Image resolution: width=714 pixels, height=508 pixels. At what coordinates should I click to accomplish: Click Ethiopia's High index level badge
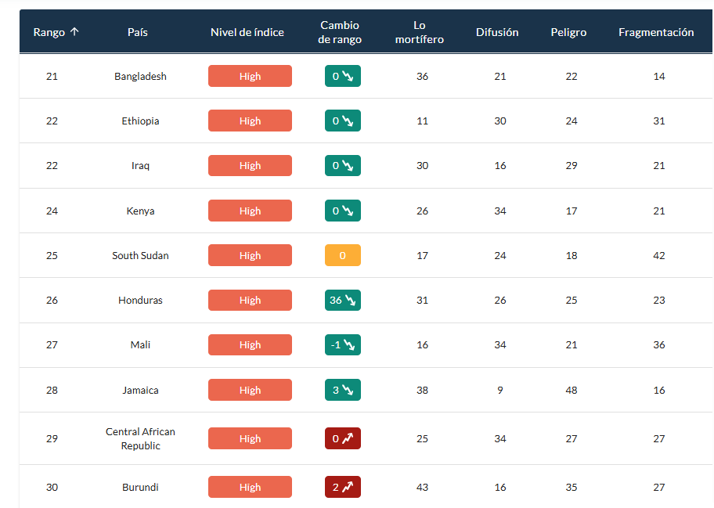pos(250,121)
